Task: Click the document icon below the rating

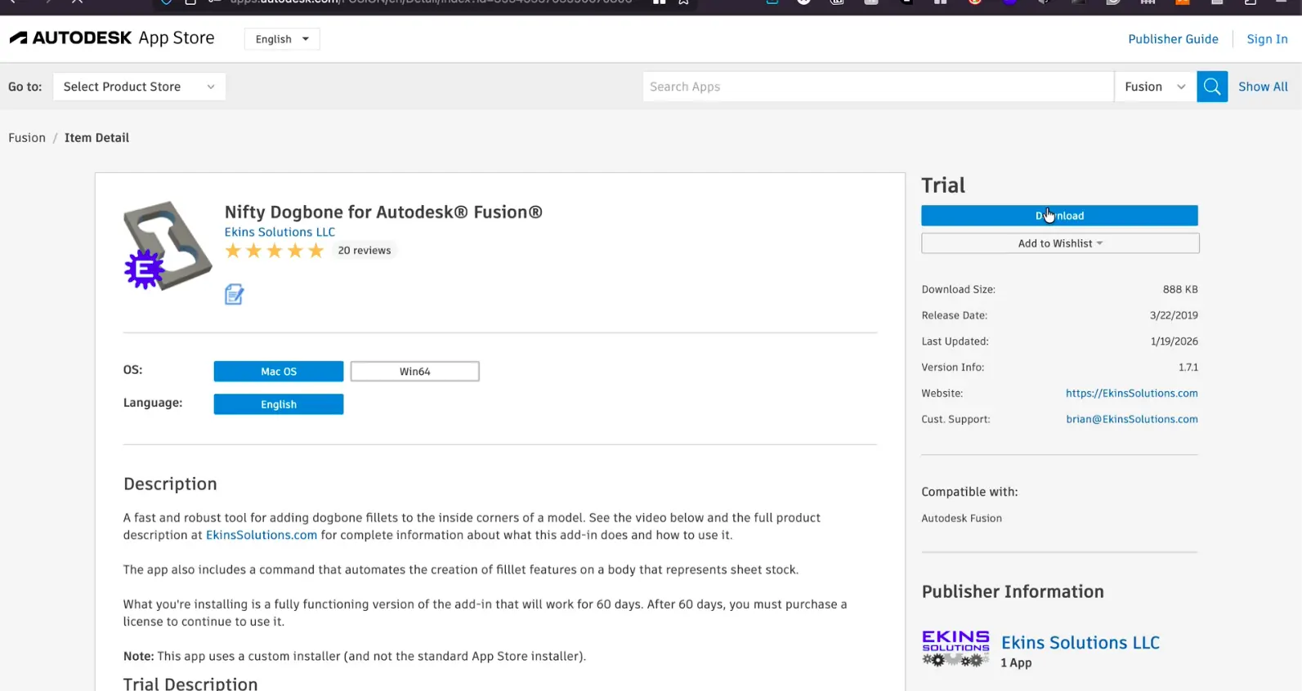Action: pos(235,294)
